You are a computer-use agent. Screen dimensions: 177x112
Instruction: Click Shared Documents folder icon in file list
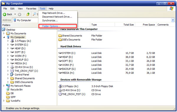[60, 36]
